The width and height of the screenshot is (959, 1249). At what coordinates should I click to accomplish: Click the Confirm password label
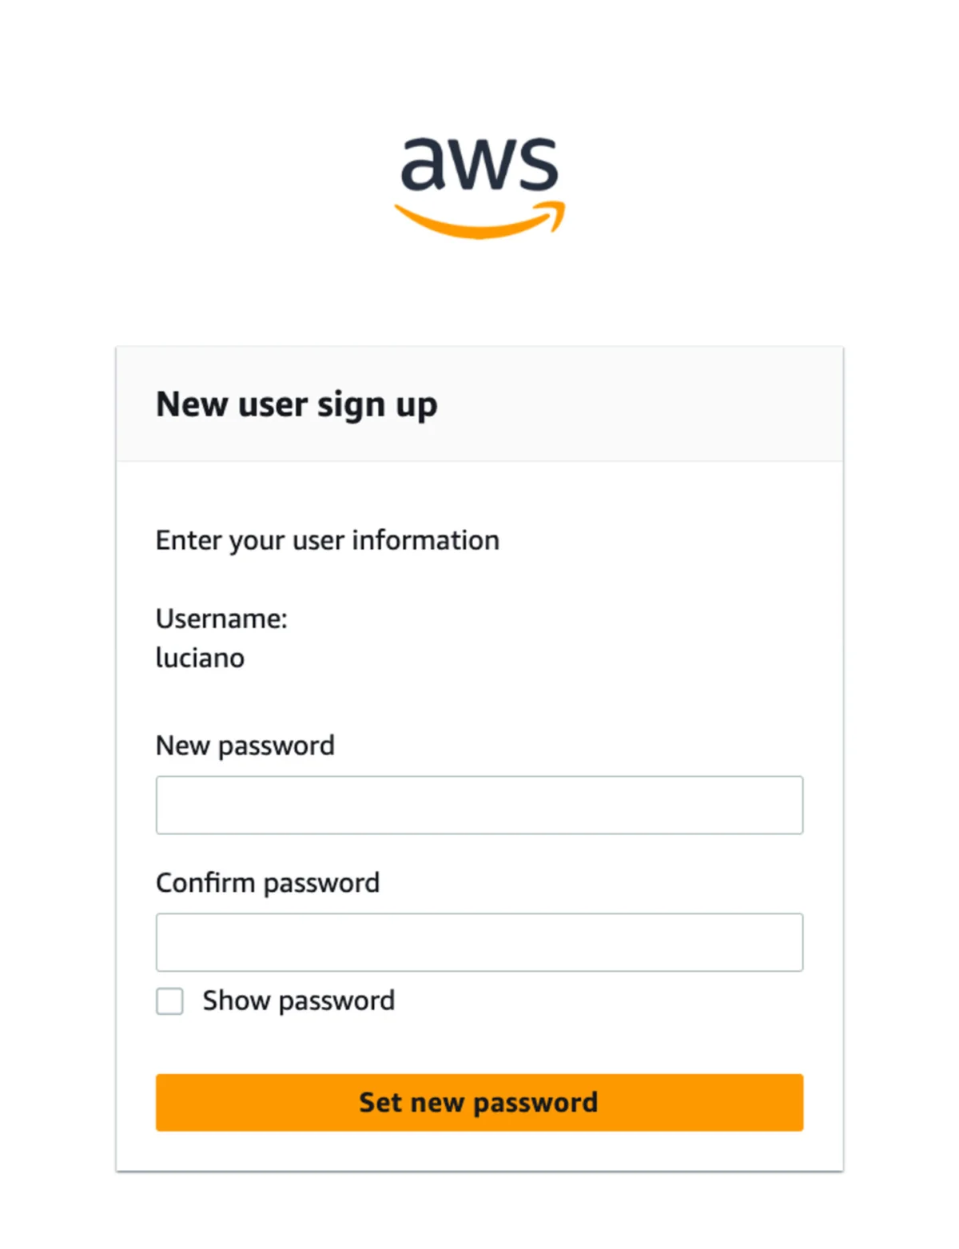pos(268,882)
